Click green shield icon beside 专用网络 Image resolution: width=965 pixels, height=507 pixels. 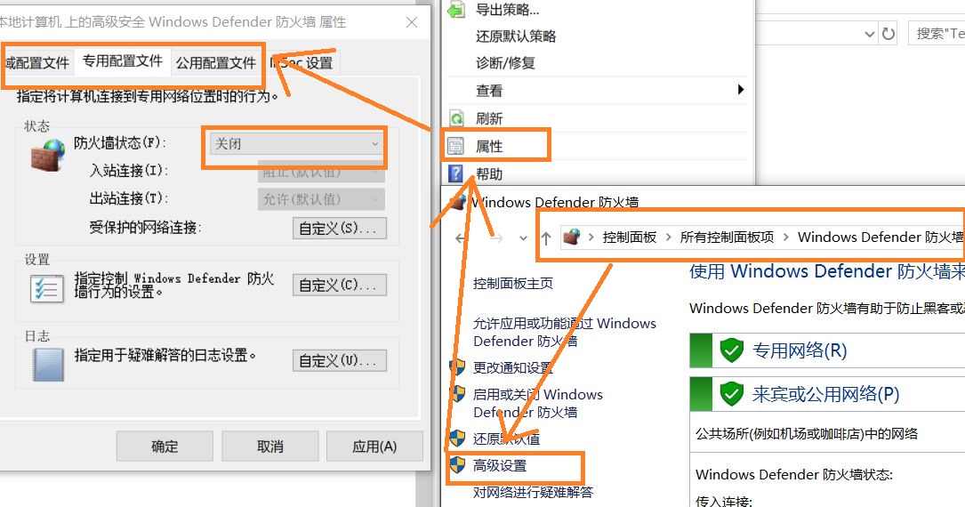[731, 350]
